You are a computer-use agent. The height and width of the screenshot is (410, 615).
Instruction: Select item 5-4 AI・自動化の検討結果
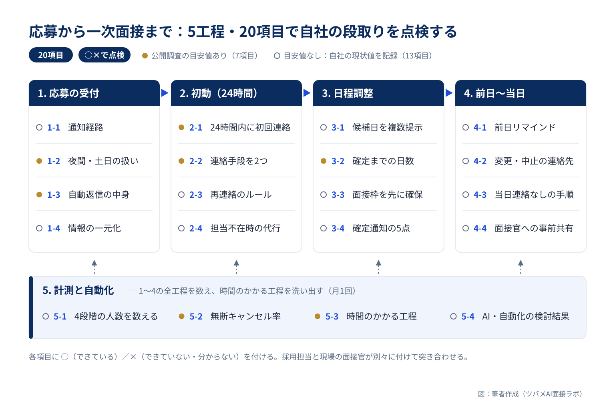pos(510,316)
